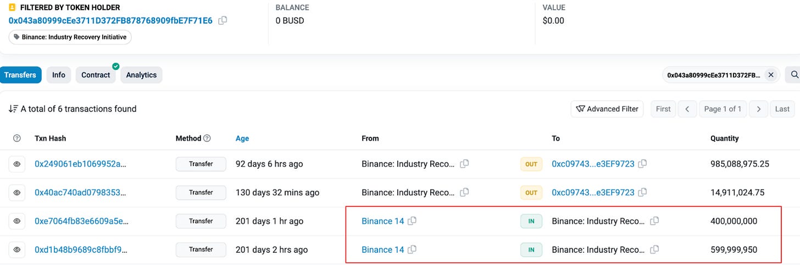Click the Txn Hash help question icon

click(x=16, y=139)
